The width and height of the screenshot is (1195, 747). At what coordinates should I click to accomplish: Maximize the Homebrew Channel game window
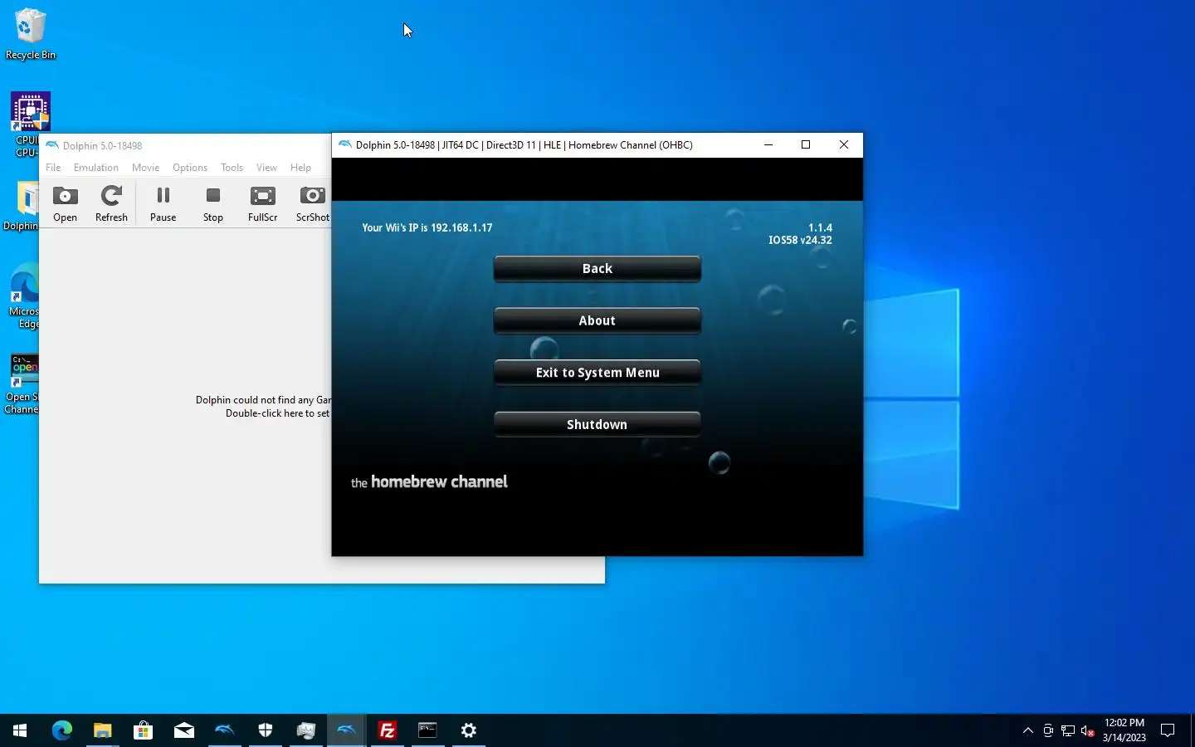(x=806, y=144)
